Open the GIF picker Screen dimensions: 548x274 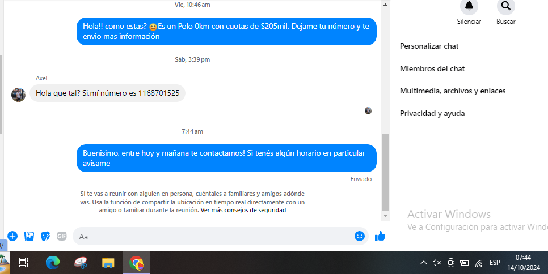(x=62, y=236)
